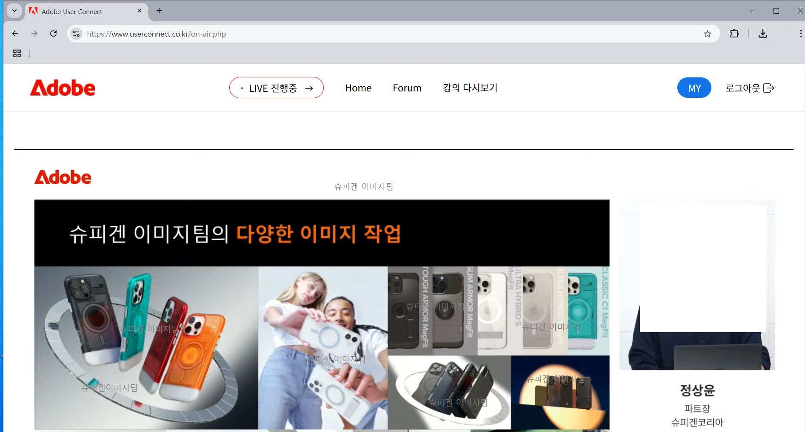Reload the current page
This screenshot has width=805, height=432.
[53, 34]
